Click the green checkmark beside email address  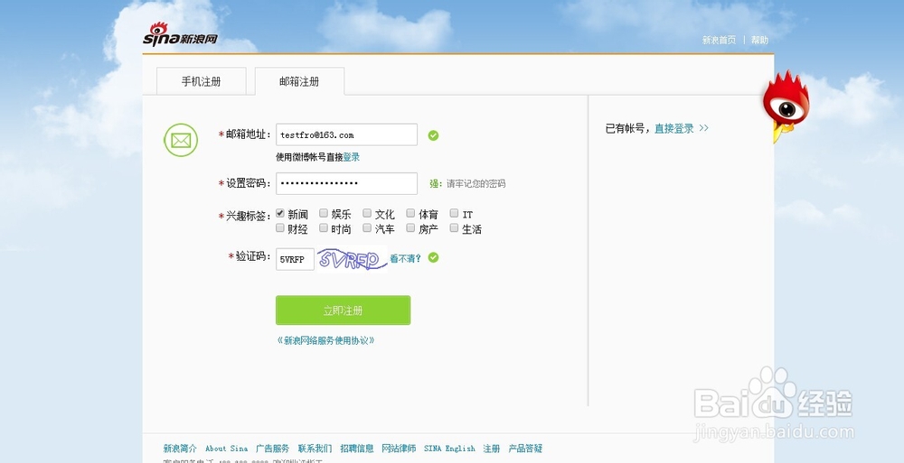(x=433, y=135)
